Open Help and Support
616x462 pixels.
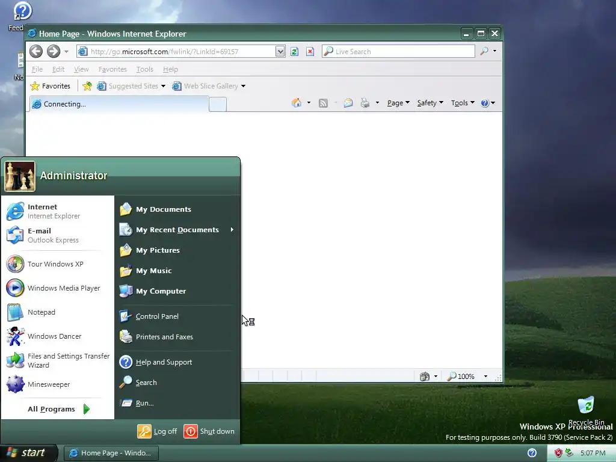click(177, 362)
